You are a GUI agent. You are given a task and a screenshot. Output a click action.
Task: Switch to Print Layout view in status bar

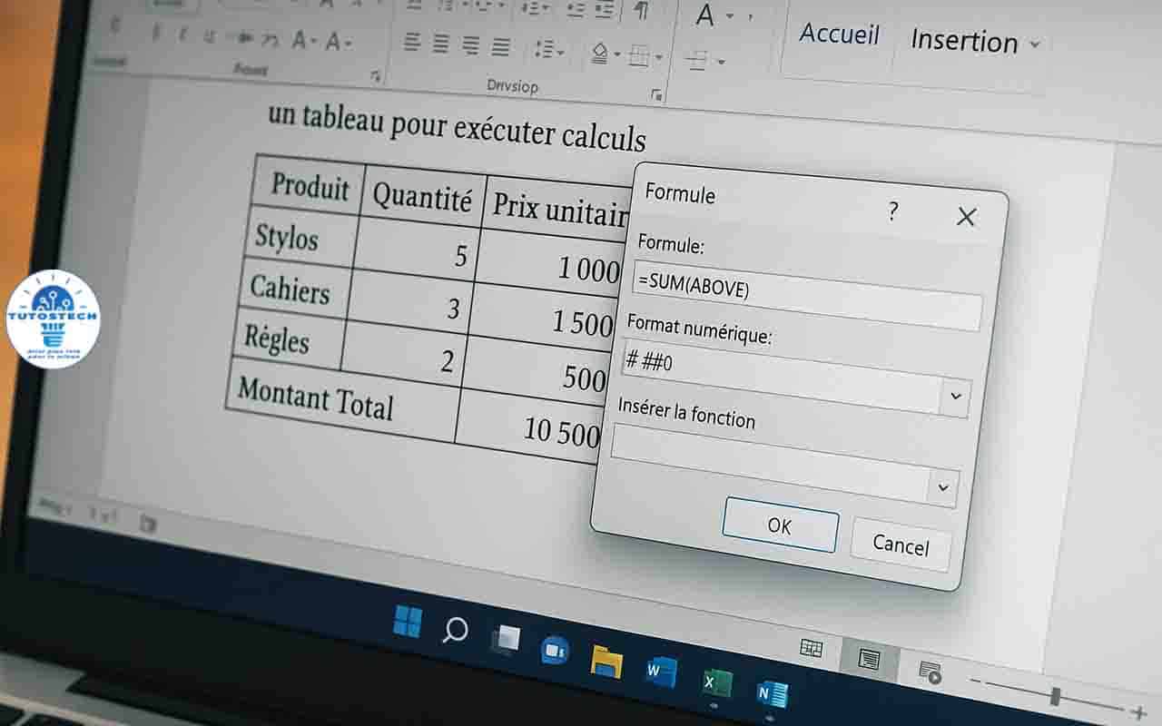coord(868,659)
